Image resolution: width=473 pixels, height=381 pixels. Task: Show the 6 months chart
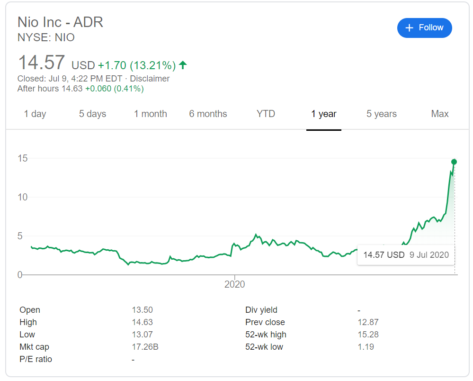[x=208, y=114]
